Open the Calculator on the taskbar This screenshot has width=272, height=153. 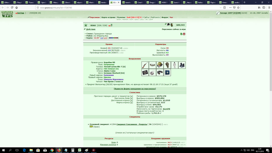[73, 150]
